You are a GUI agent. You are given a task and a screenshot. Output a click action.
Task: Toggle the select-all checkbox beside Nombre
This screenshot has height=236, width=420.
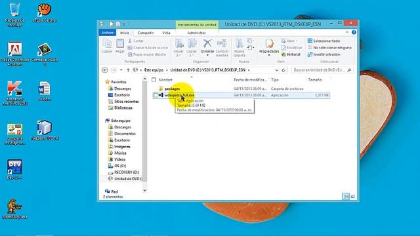(154, 80)
